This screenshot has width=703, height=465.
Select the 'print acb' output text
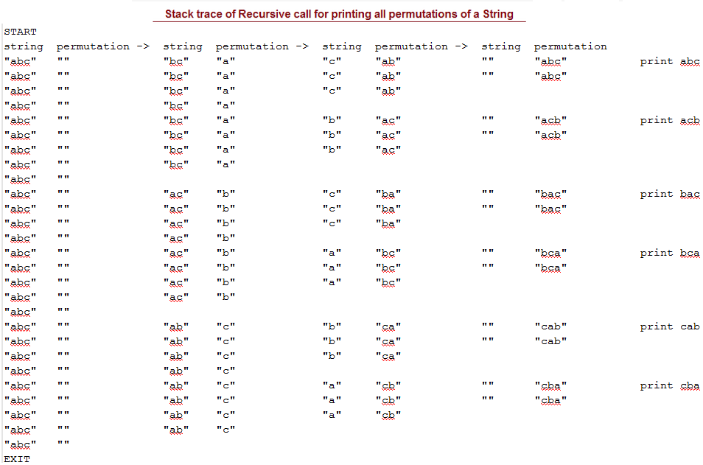click(669, 121)
